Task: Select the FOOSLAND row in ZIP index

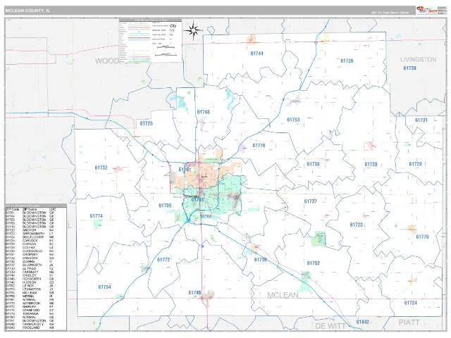Action: click(x=30, y=327)
